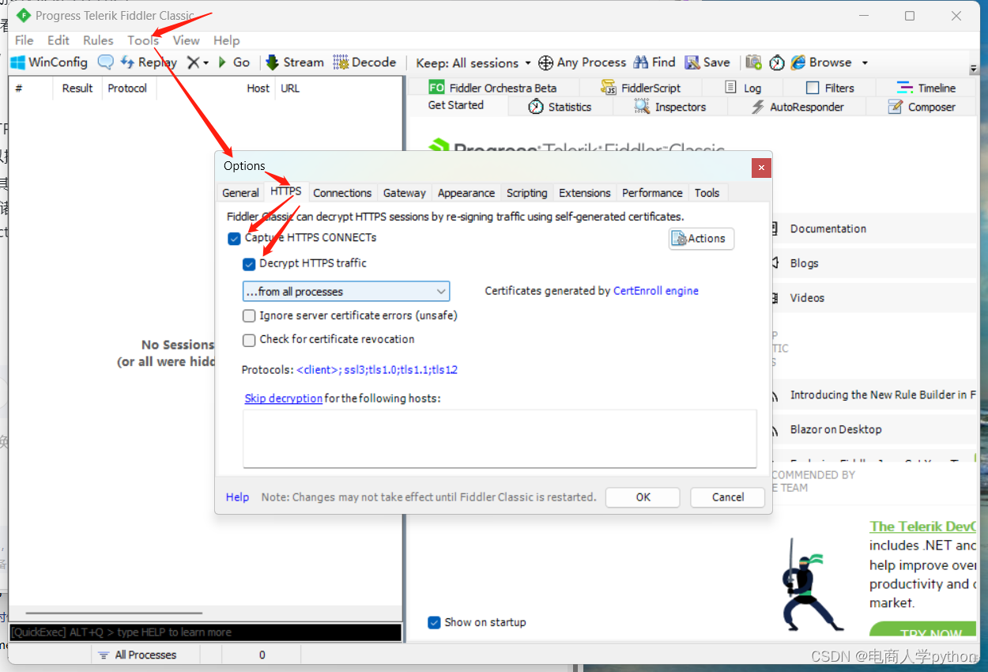Click the camera screenshot icon

pos(754,62)
